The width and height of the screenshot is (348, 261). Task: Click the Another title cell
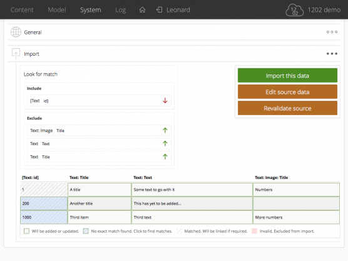tap(100, 203)
